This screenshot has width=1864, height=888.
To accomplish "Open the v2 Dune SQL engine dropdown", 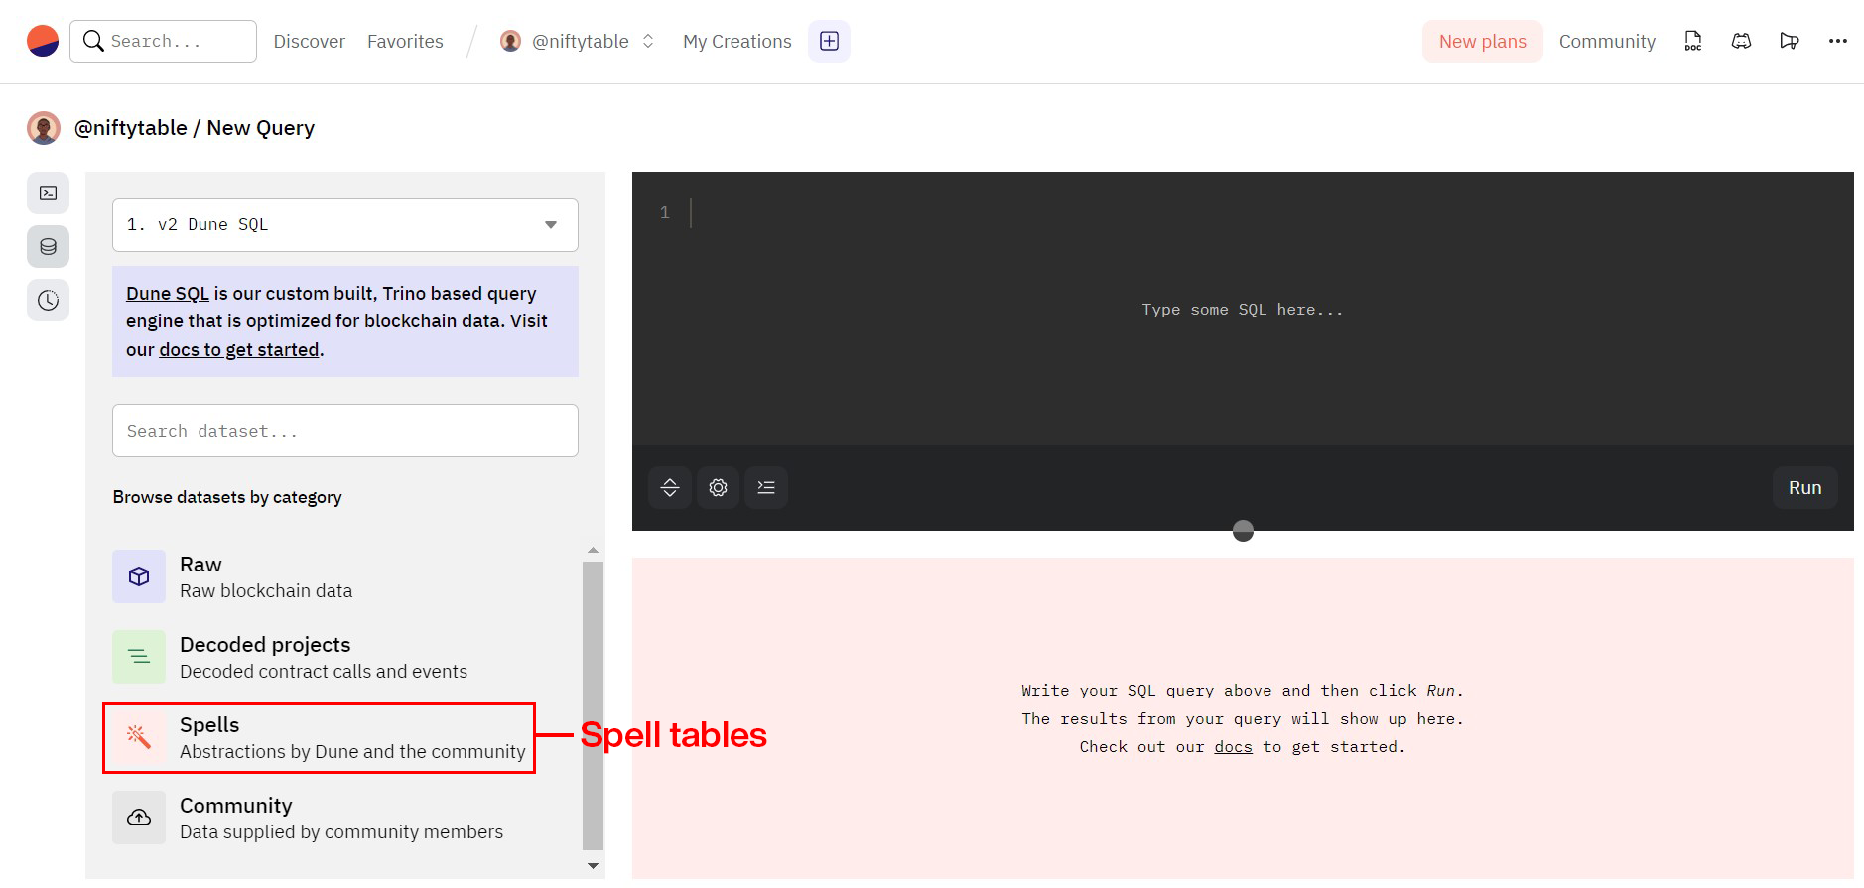I will [345, 225].
